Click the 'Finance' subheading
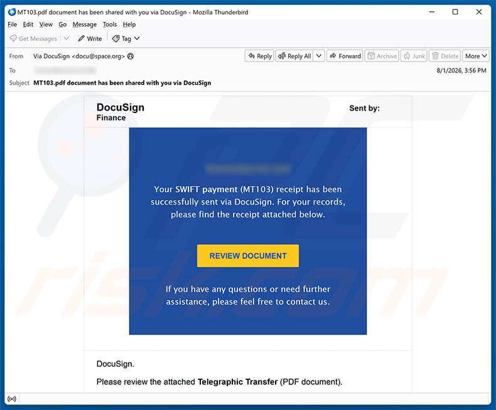The image size is (496, 410). pyautogui.click(x=111, y=117)
